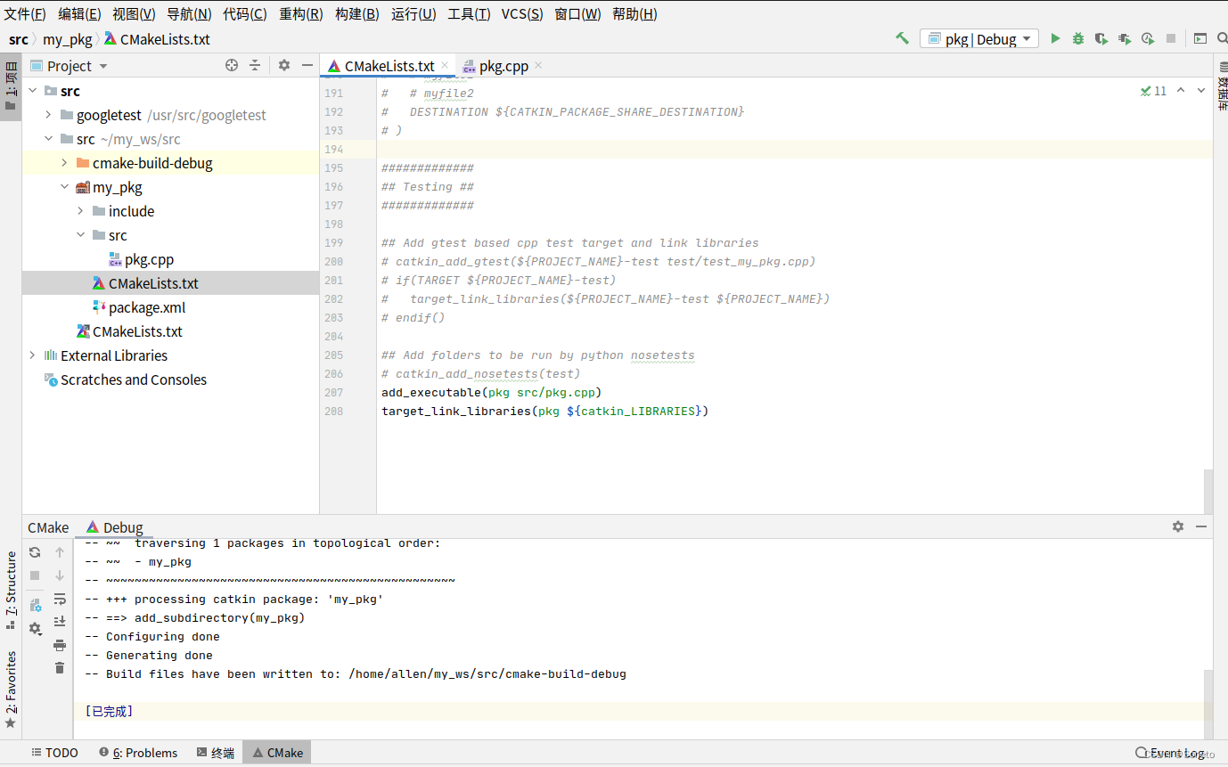1228x767 pixels.
Task: Close the CMakeLists.txt editor tab
Action: click(x=444, y=65)
